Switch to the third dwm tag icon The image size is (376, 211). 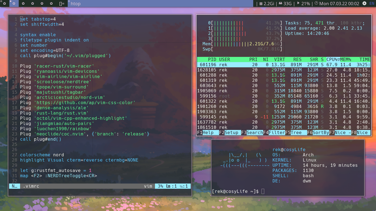23,4
